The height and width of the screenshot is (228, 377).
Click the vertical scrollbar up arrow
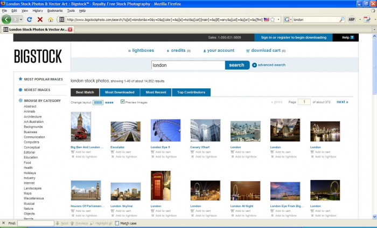click(x=374, y=36)
